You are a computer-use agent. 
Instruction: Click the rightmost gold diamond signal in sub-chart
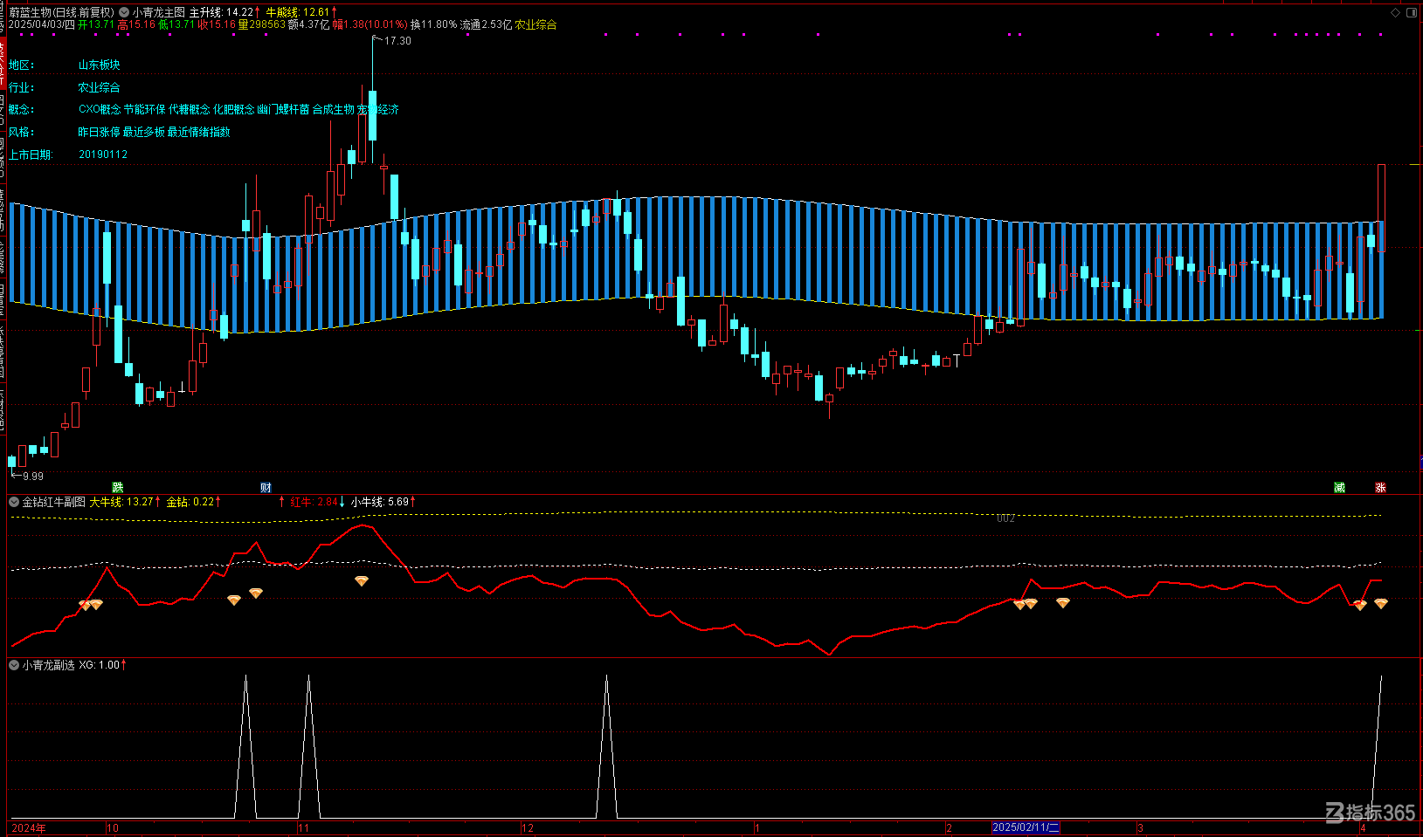1381,604
